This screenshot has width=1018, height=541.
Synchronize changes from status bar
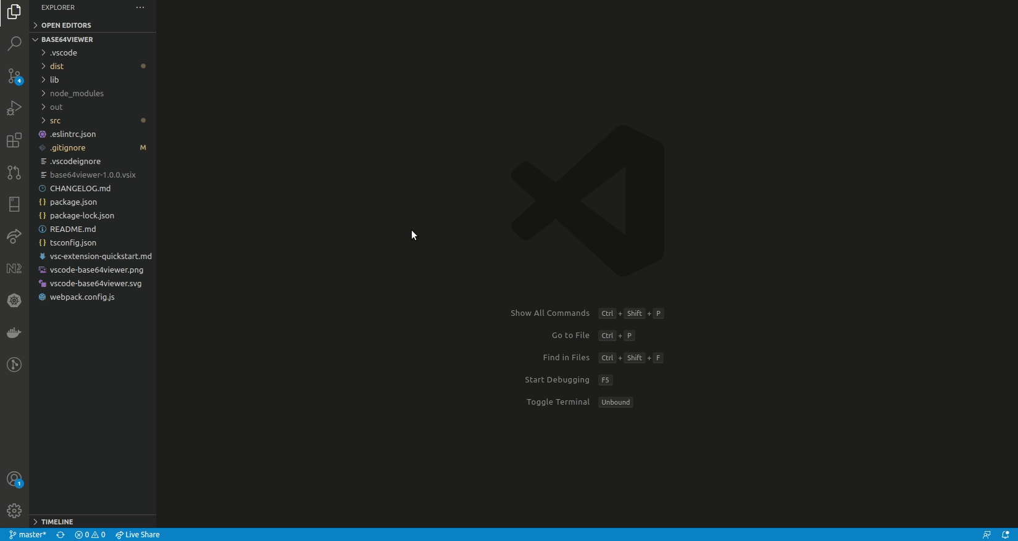point(60,535)
